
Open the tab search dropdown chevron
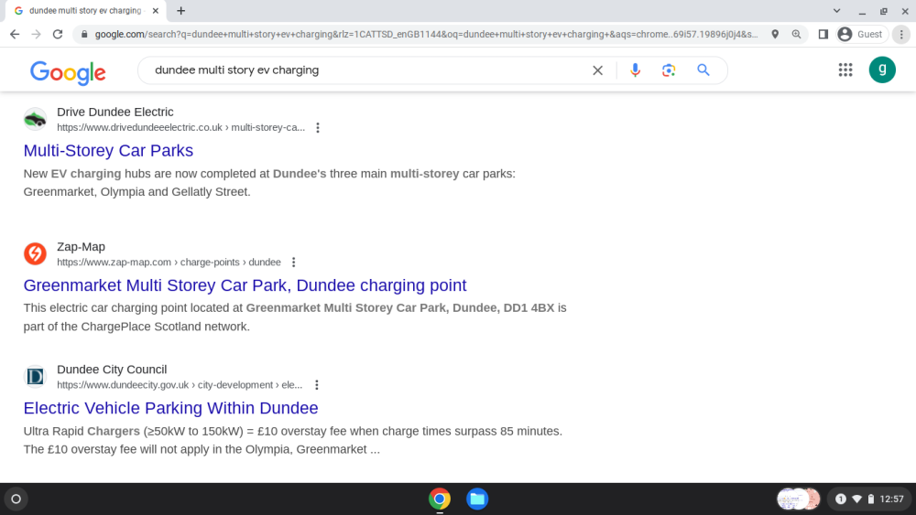click(836, 10)
